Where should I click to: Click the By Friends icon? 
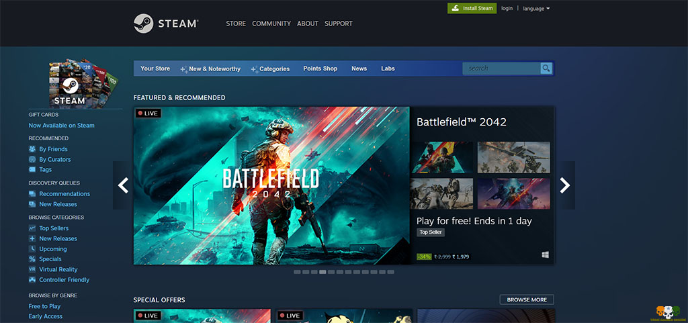(x=32, y=149)
